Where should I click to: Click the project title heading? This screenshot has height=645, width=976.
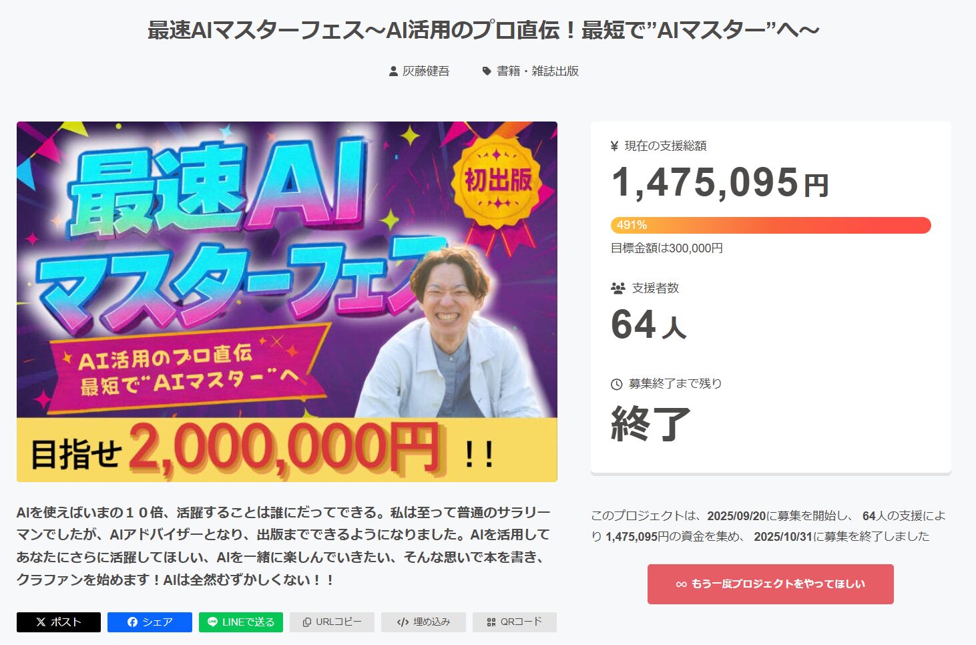click(483, 30)
